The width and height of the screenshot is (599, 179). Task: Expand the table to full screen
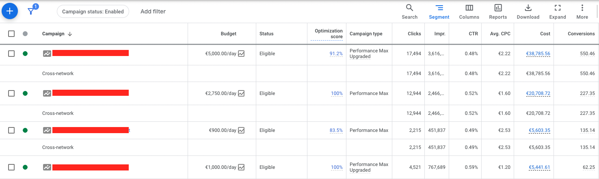(558, 11)
